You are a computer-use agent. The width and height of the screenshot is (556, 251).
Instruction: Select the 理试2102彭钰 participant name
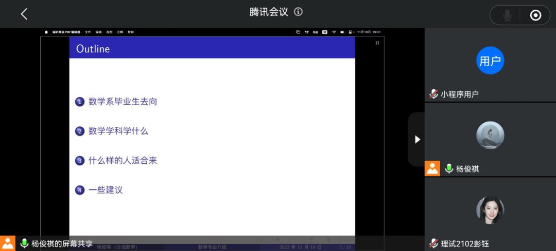click(464, 244)
